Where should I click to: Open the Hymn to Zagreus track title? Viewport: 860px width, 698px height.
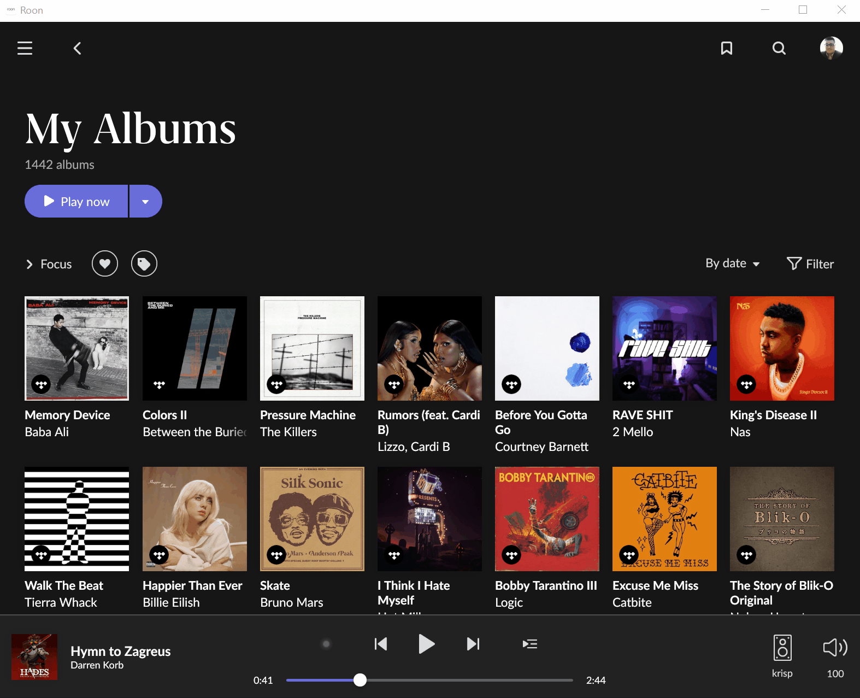pos(121,651)
